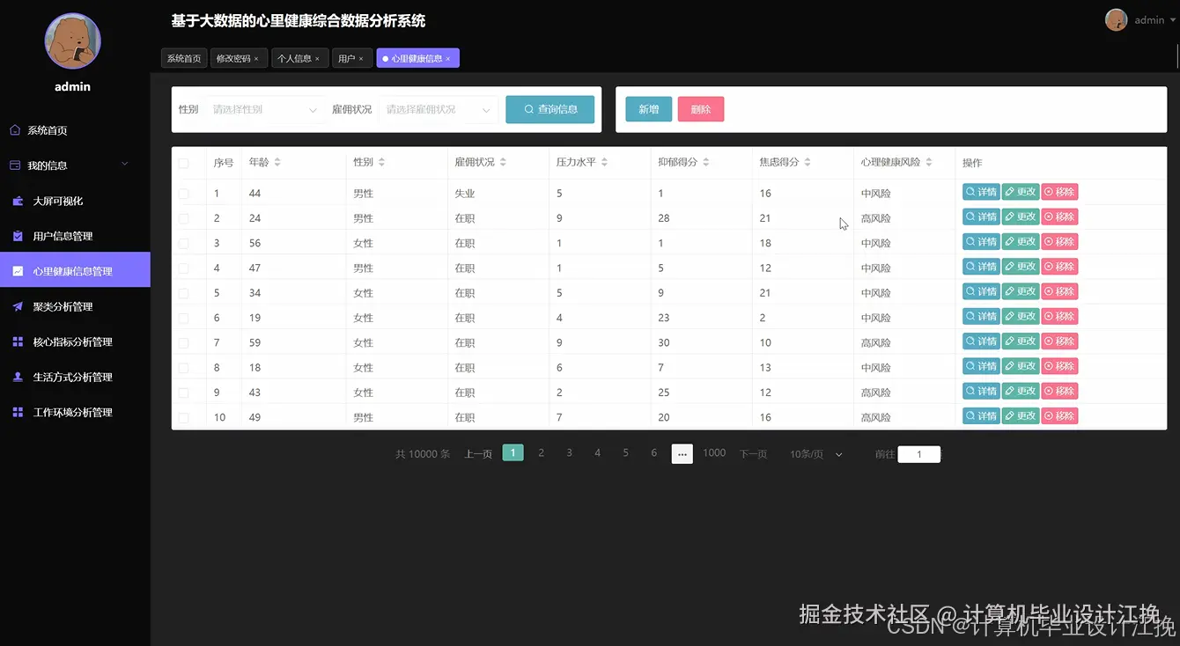
Task: Open 核心指标分析管理 sidebar item
Action: [75, 341]
